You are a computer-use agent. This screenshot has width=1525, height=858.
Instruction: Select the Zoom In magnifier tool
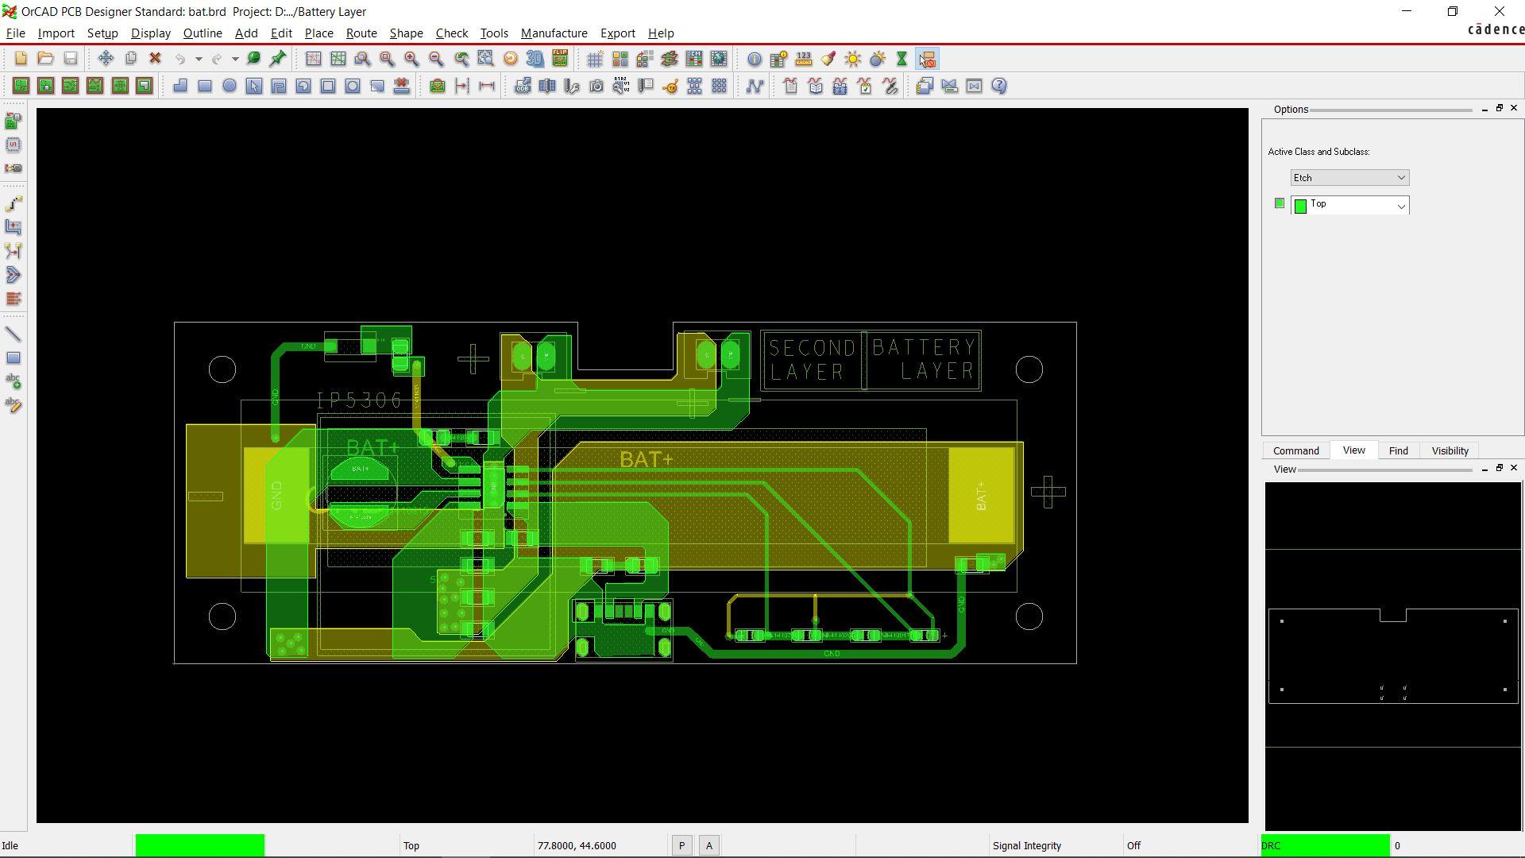(x=411, y=59)
